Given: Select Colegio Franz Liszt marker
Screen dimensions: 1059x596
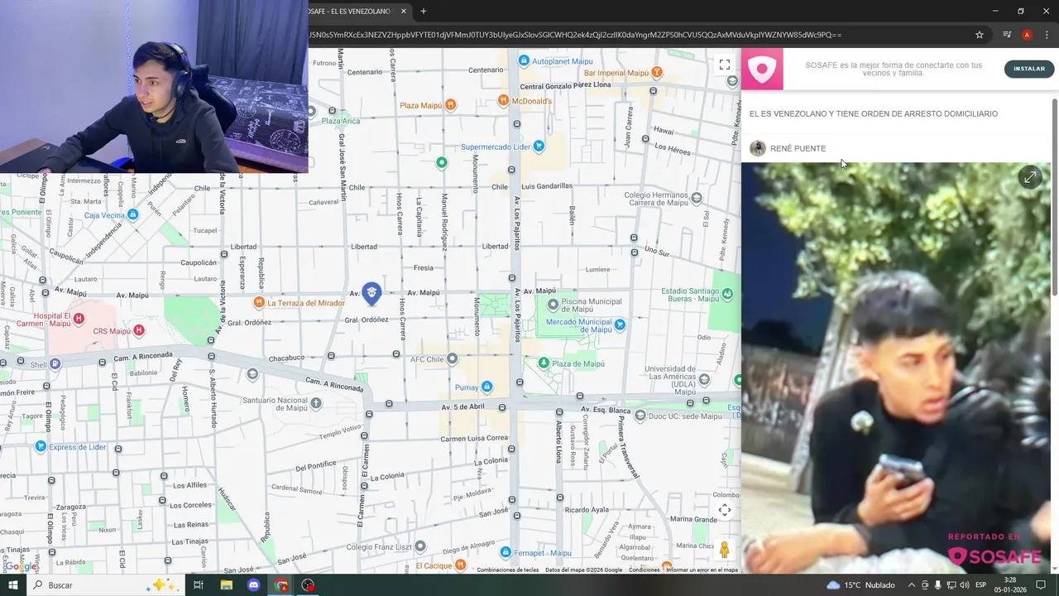Looking at the screenshot, I should tap(420, 546).
